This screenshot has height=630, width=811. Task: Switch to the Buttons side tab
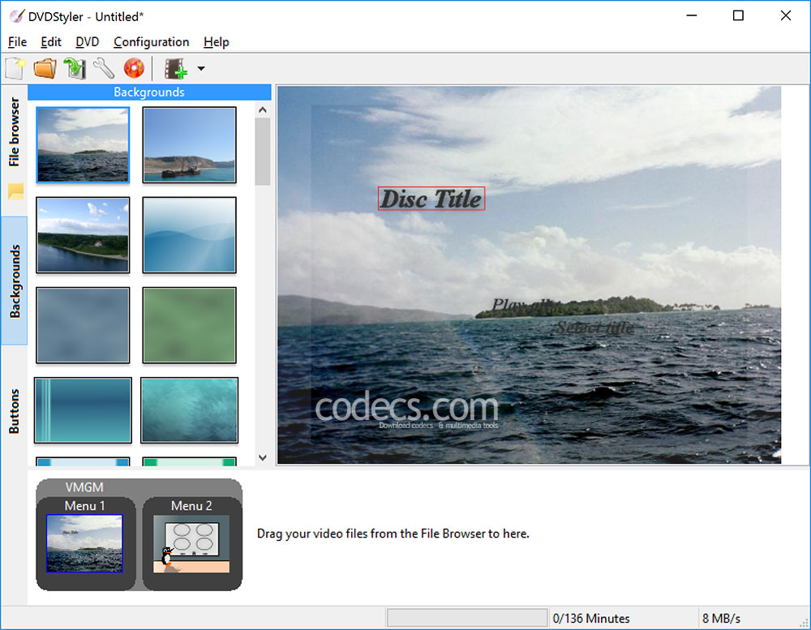tap(14, 411)
